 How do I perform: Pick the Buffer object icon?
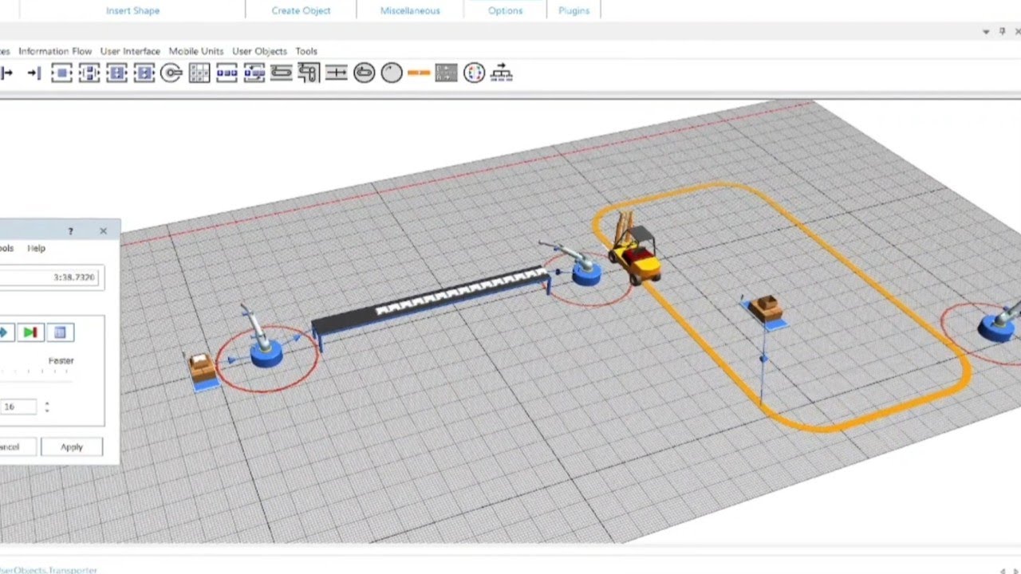pos(227,73)
